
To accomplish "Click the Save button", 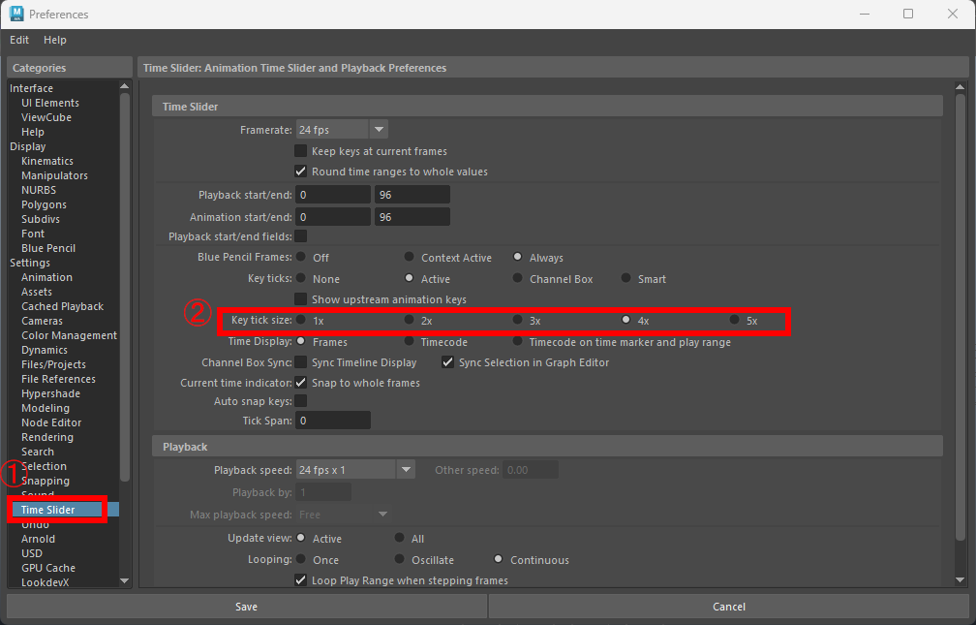I will [246, 607].
